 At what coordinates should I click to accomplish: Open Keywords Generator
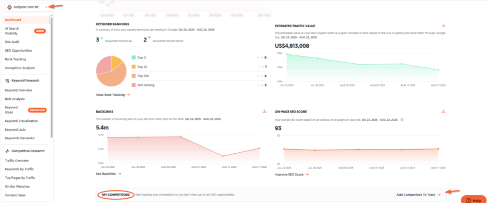click(20, 138)
